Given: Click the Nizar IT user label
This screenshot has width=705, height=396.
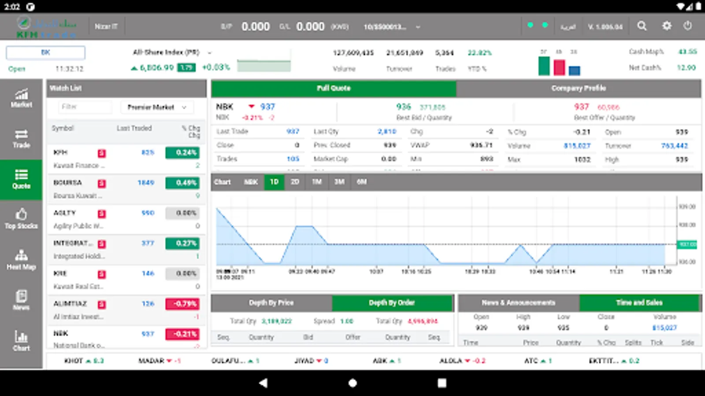Looking at the screenshot, I should pyautogui.click(x=106, y=26).
